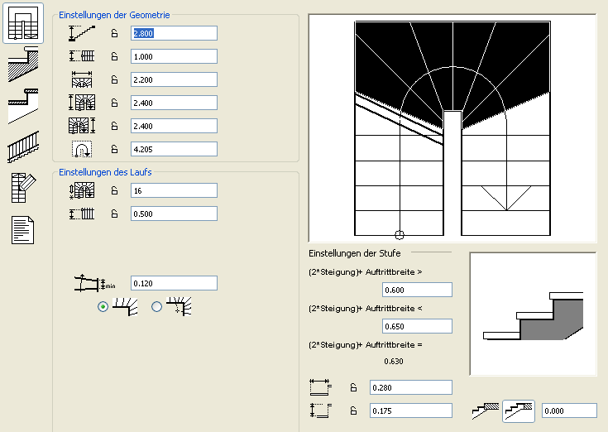Click the right flight length icon
Viewport: 608px width, 432px height.
82,126
